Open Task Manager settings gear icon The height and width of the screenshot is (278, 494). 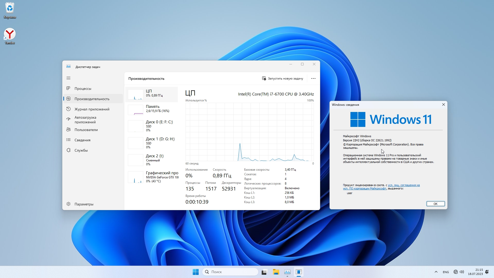click(68, 204)
